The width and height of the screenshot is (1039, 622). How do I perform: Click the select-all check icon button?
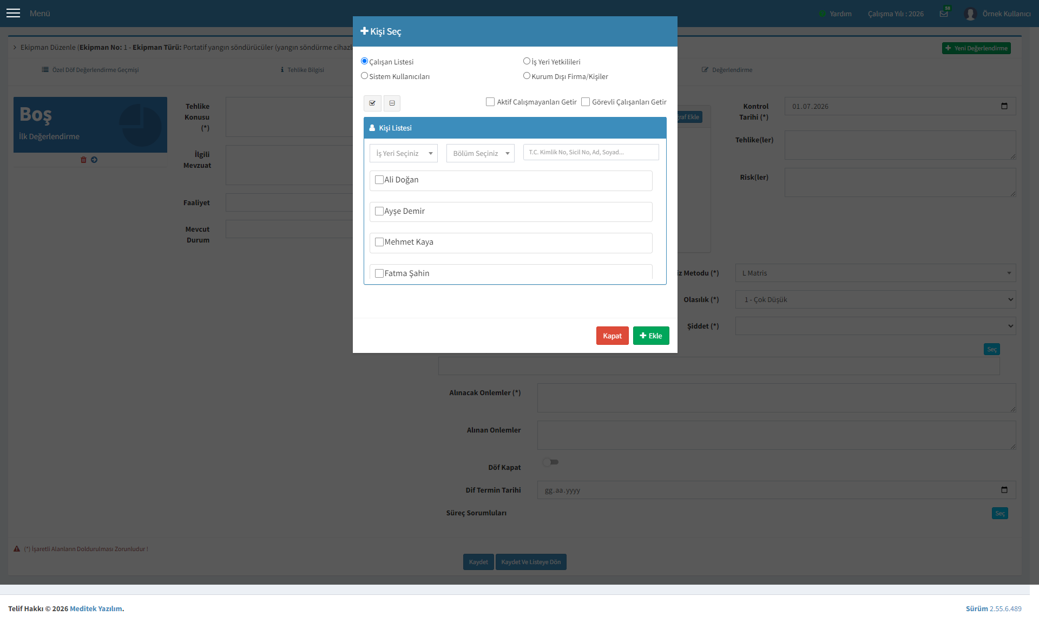[x=372, y=103]
